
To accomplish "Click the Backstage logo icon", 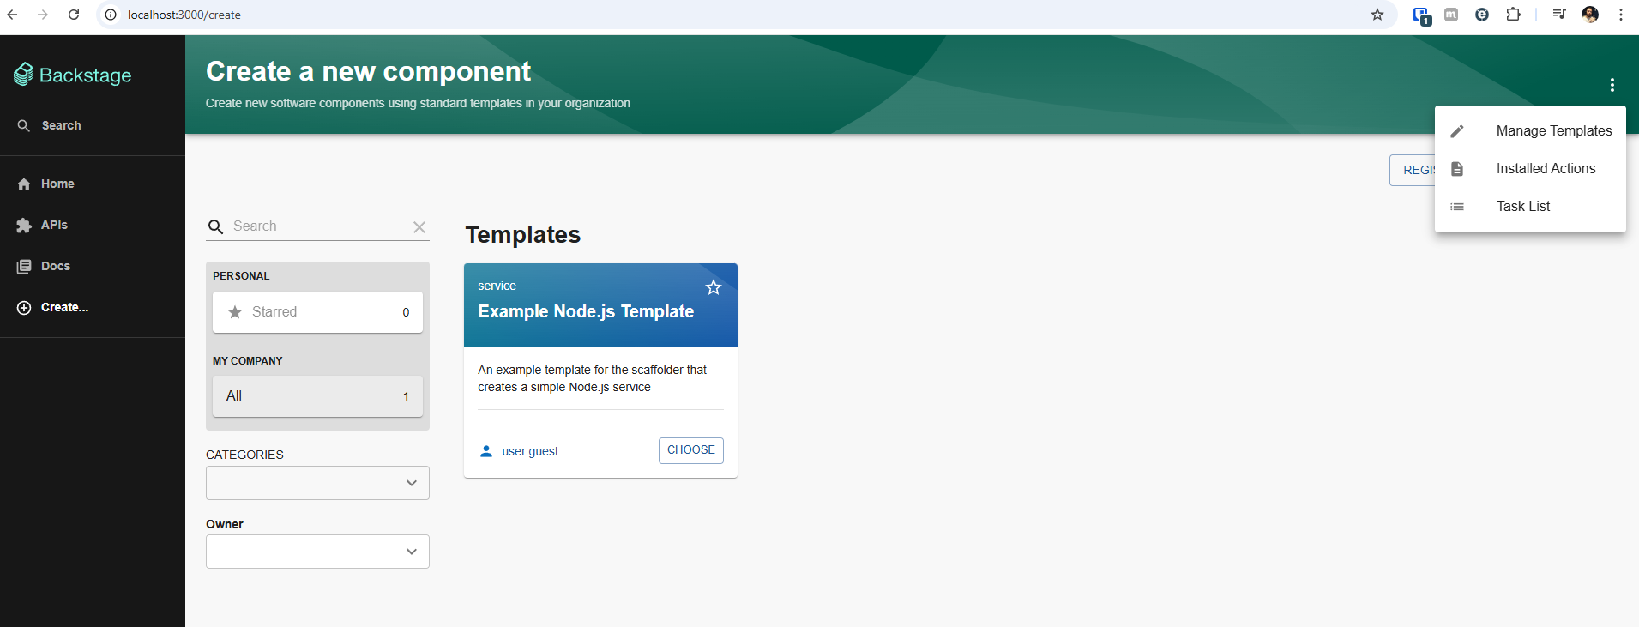I will (23, 75).
